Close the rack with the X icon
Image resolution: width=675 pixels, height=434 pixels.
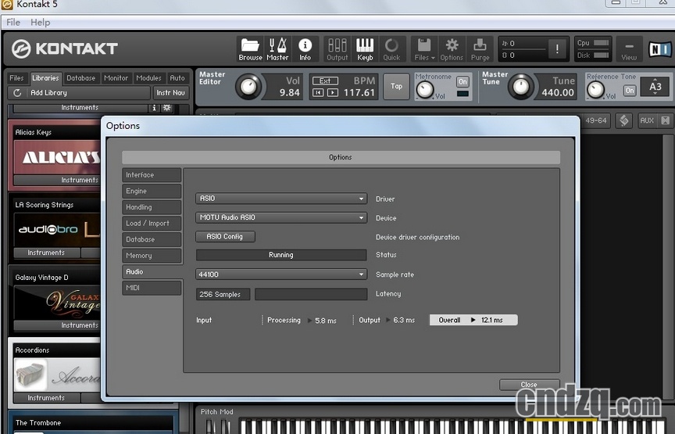pos(665,120)
